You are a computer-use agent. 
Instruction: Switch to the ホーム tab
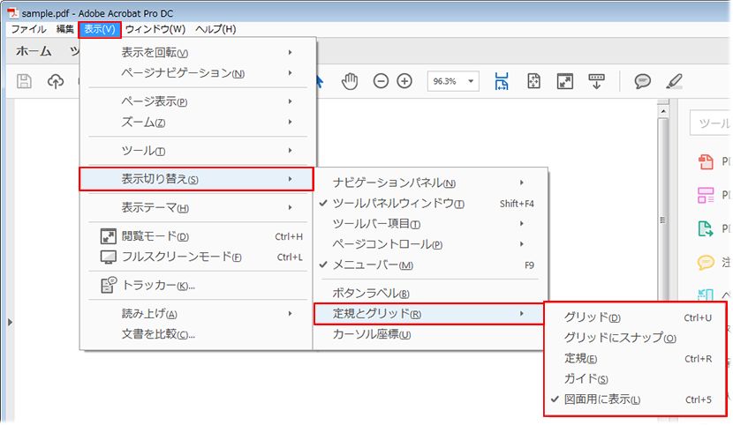(34, 51)
